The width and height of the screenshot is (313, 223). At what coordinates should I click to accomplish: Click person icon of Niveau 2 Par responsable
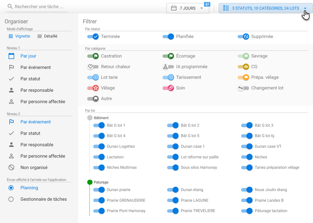pos(11,145)
